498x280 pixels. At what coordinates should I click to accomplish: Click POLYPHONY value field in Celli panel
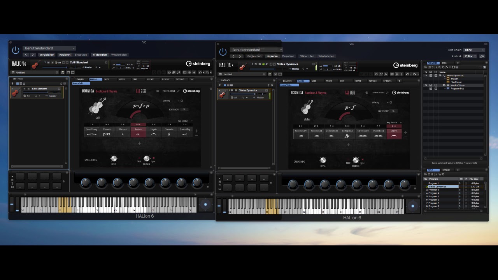[x=184, y=110]
